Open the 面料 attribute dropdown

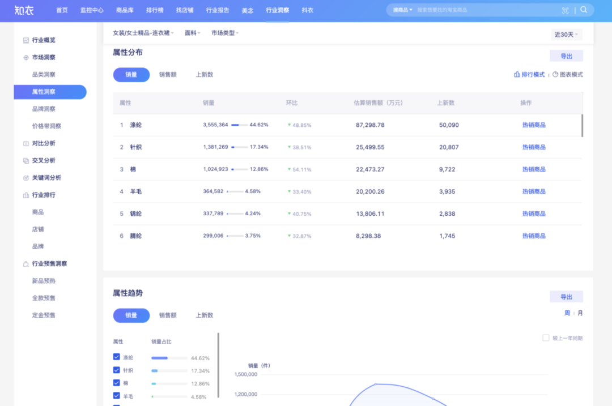click(193, 33)
